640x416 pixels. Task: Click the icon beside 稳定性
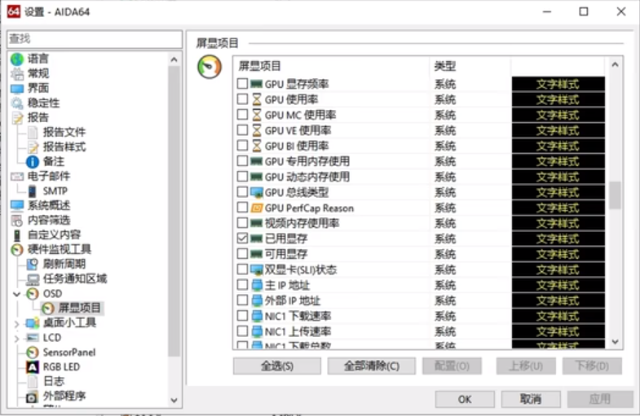[x=17, y=103]
